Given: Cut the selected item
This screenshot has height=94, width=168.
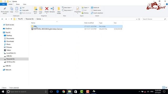Looking at the screenshot, I should 22,8.
